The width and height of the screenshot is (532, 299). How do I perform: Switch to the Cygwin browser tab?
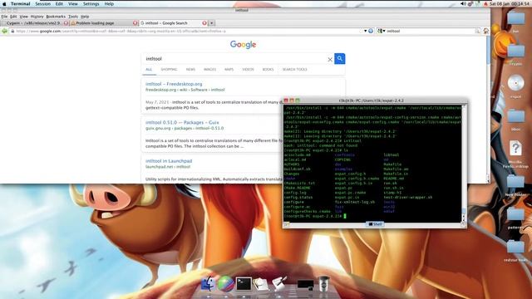(35, 23)
